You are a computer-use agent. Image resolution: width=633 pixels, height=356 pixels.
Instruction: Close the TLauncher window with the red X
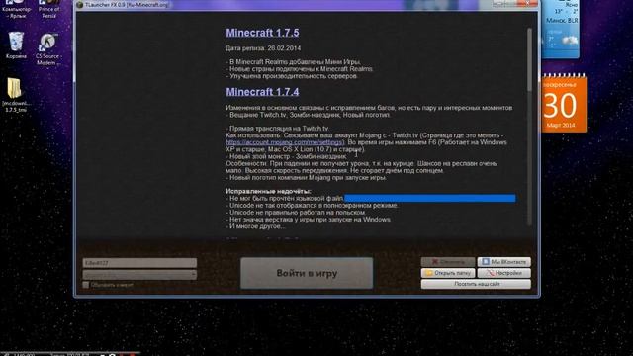tap(527, 3)
